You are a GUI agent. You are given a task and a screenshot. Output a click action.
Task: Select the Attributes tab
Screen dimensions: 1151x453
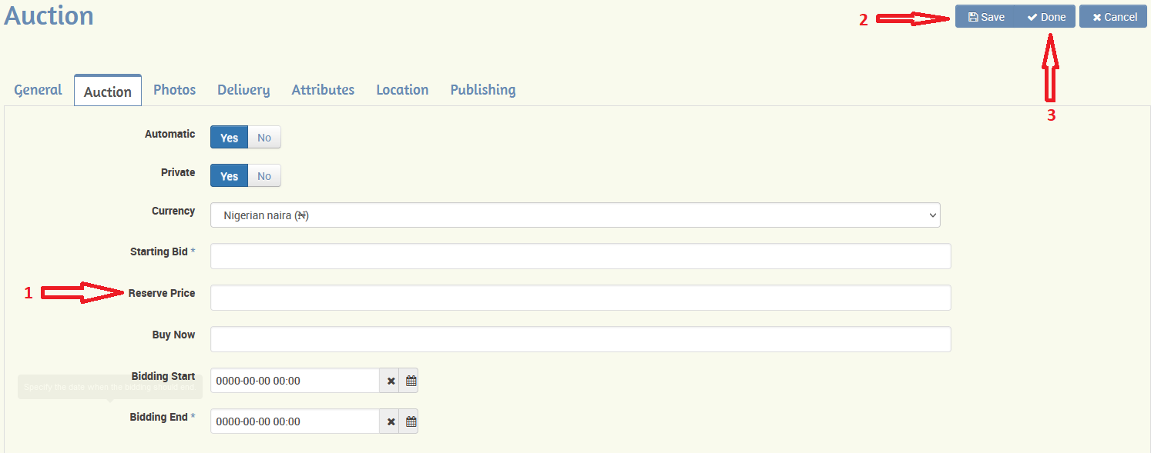point(323,90)
